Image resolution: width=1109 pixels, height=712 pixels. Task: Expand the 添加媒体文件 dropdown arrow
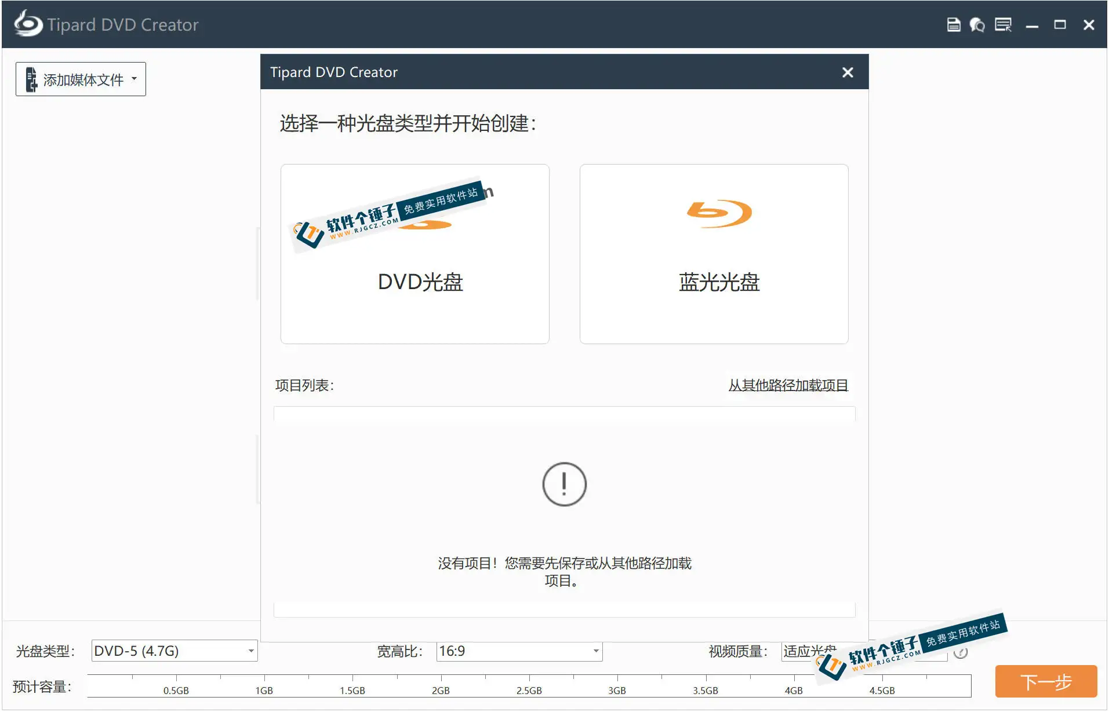coord(134,79)
